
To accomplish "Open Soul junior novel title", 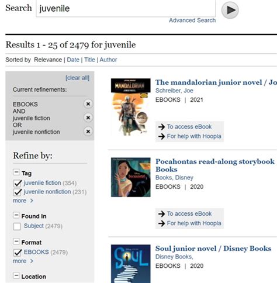I will coord(213,249).
